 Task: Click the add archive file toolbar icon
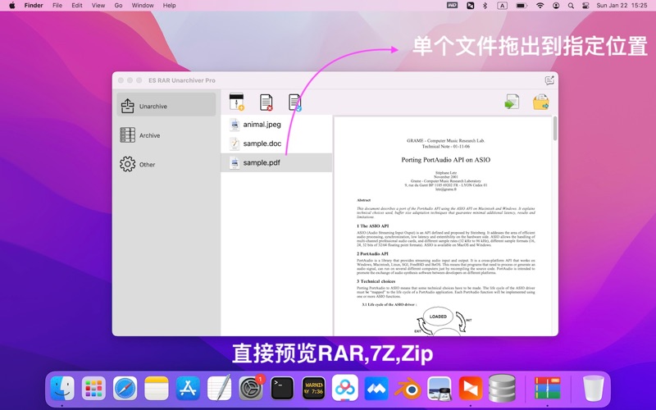pos(236,102)
